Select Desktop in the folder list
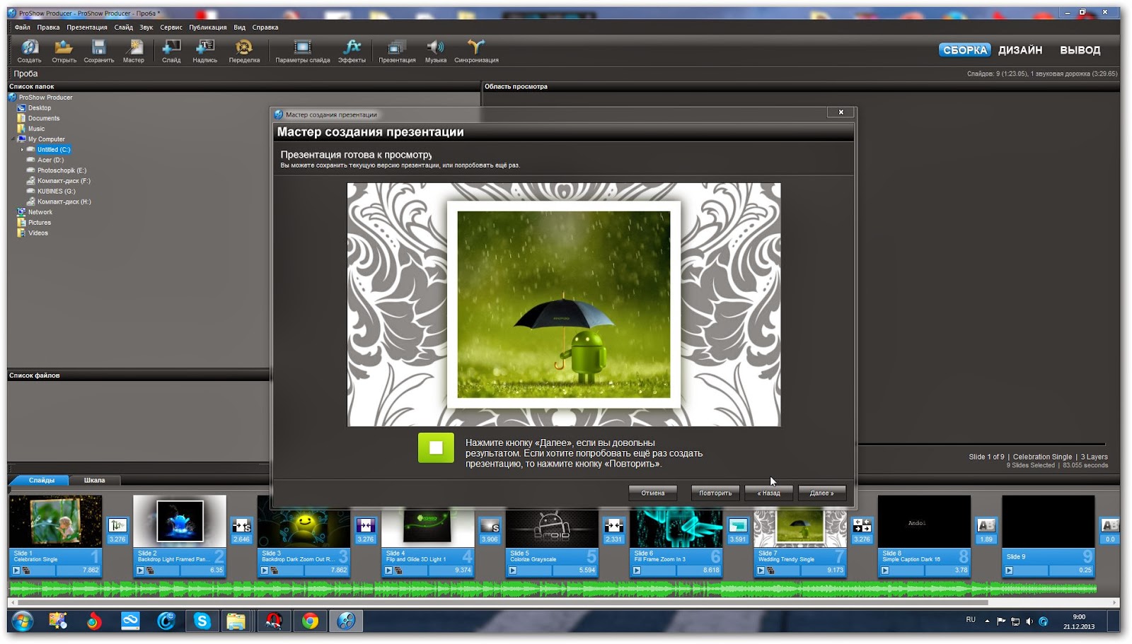 point(40,108)
